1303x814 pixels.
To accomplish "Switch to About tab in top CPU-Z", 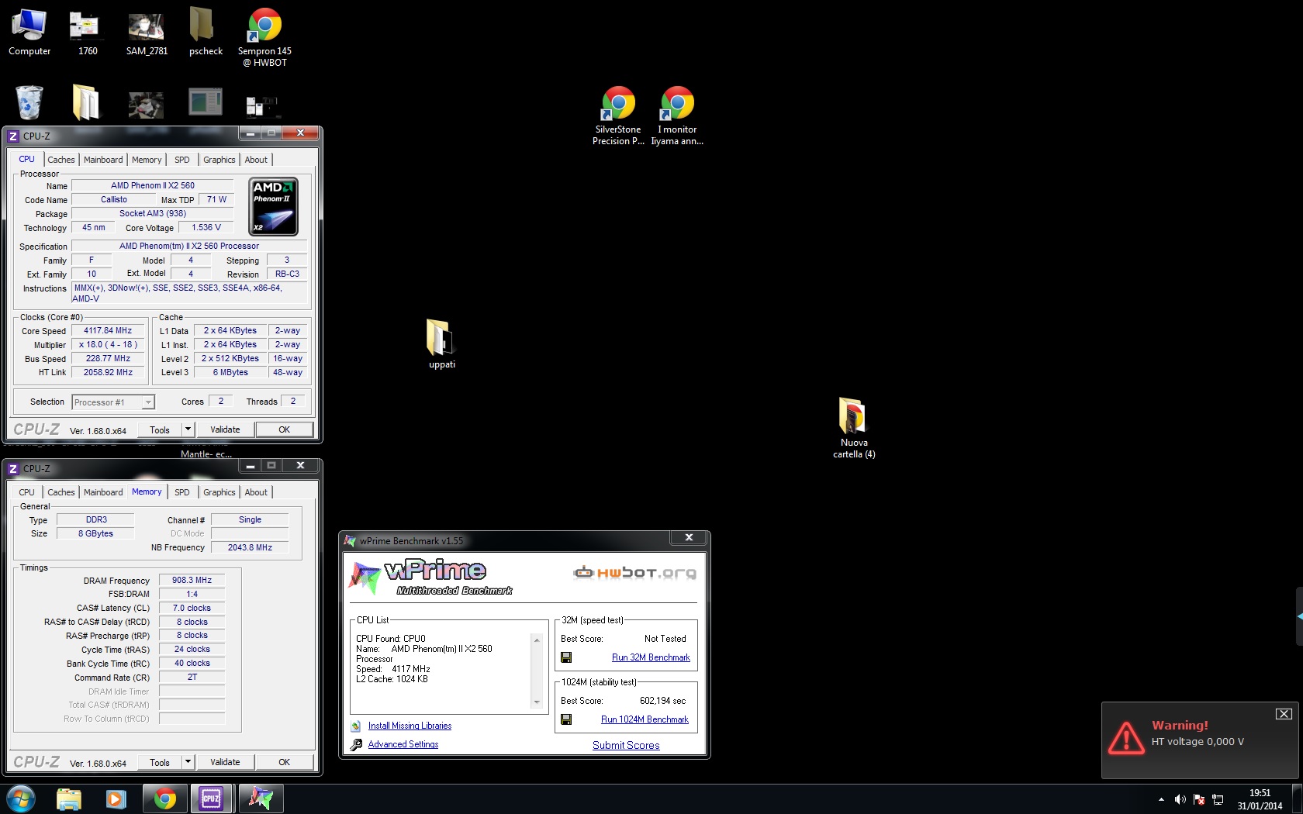I will [x=256, y=160].
